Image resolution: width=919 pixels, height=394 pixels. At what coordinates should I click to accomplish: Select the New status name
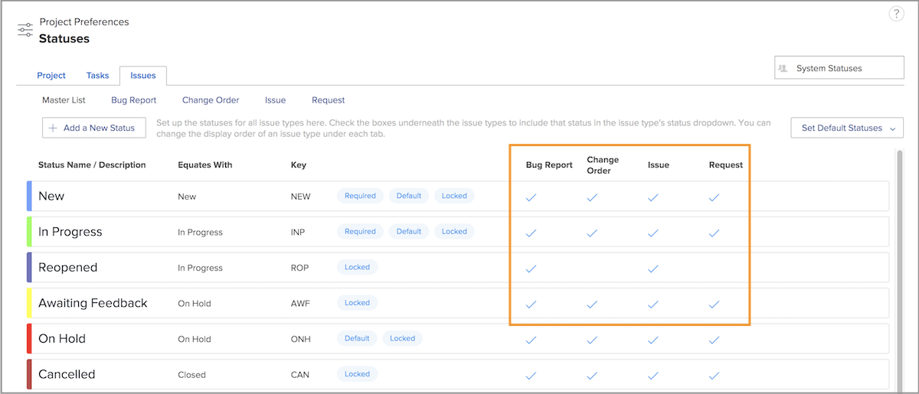[x=51, y=196]
